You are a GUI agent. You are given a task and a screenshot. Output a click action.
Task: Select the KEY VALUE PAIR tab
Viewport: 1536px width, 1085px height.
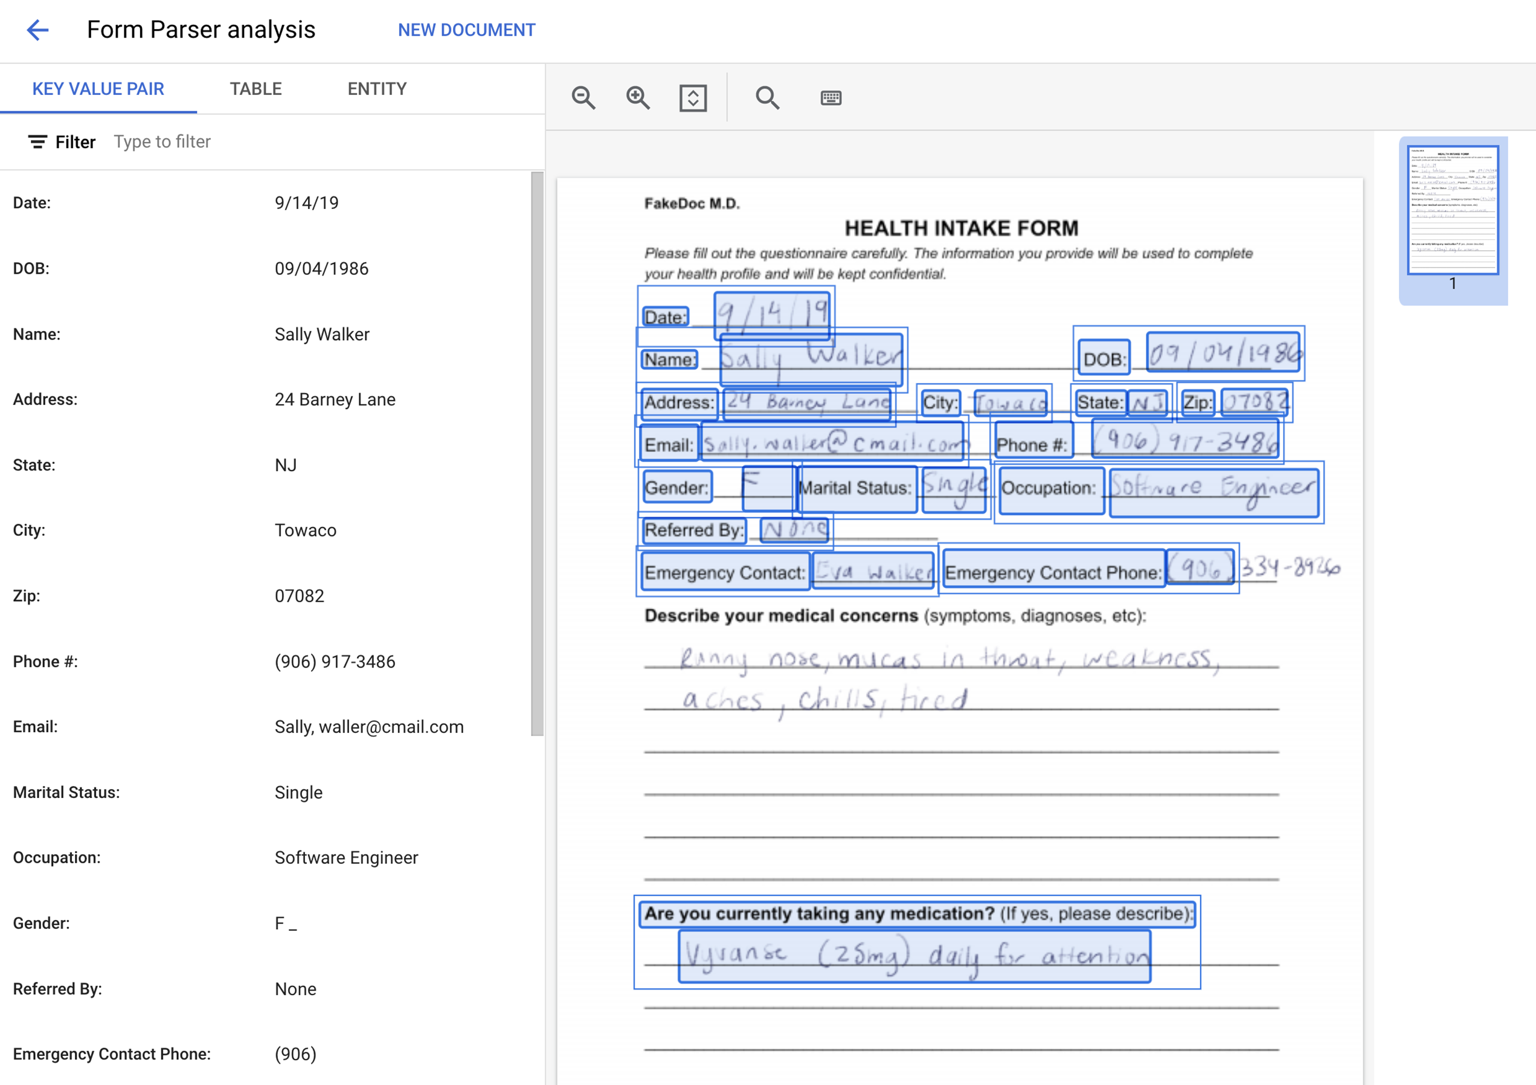click(98, 89)
